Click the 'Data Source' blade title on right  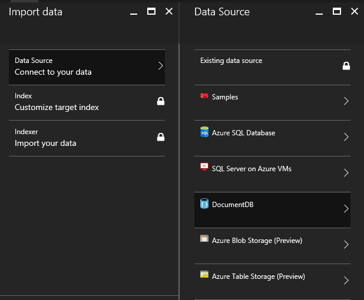tap(222, 12)
